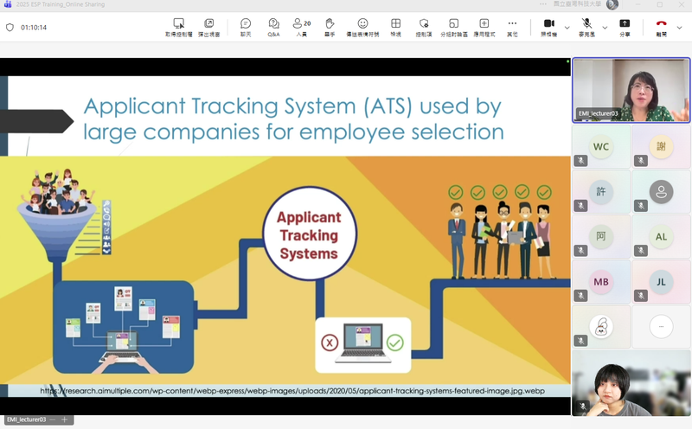Show the People list with 20 participants
Image resolution: width=692 pixels, height=429 pixels.
[x=301, y=27]
